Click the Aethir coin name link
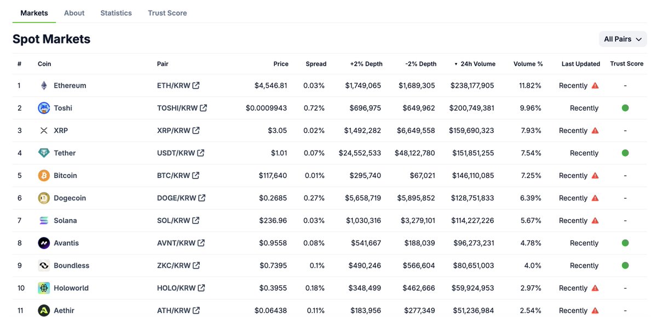The image size is (657, 317). pyautogui.click(x=65, y=310)
